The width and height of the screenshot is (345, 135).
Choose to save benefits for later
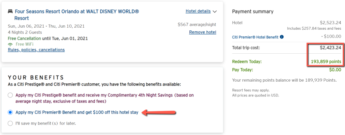(x=10, y=123)
